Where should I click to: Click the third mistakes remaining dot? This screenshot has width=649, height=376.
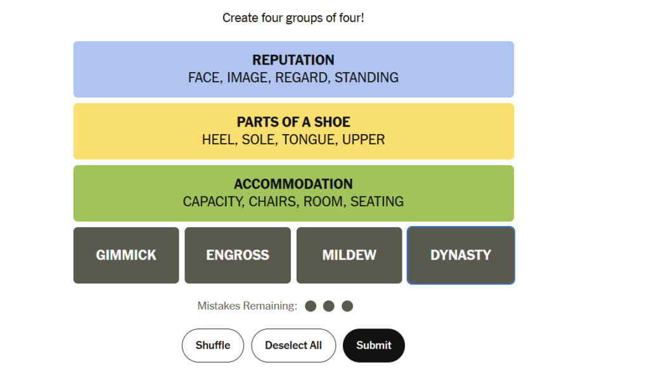347,306
